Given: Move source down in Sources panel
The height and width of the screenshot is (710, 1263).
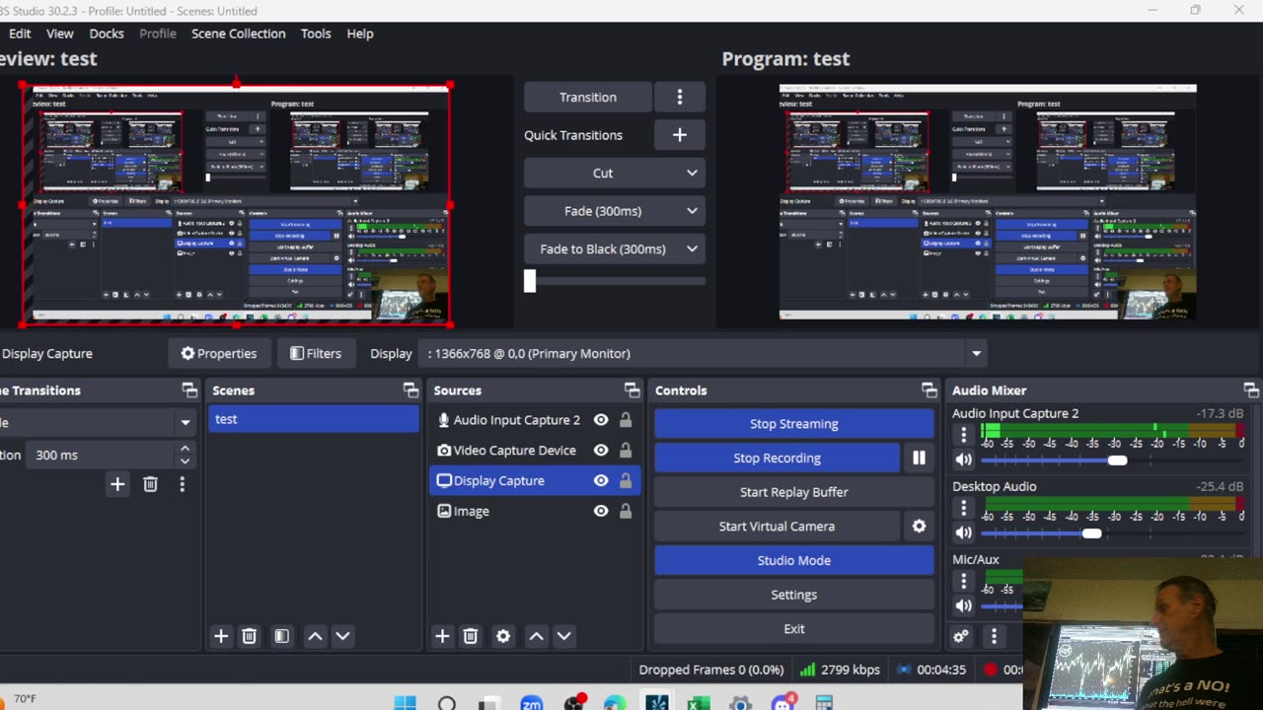Looking at the screenshot, I should [563, 636].
